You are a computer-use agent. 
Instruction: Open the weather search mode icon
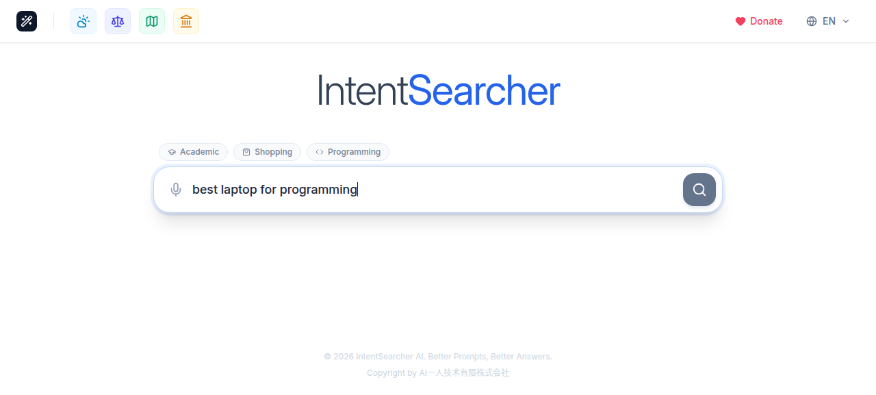83,21
